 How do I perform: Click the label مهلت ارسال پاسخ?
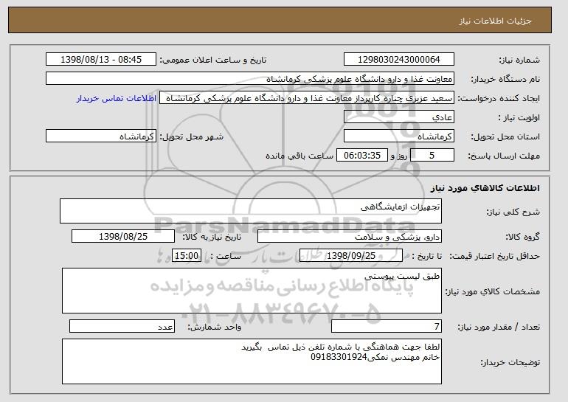[x=504, y=156]
